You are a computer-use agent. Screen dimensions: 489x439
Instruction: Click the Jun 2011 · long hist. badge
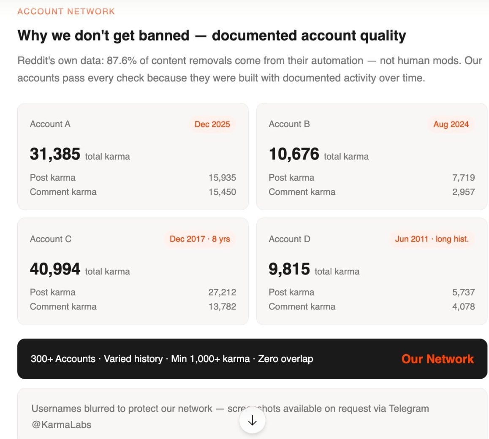(432, 239)
